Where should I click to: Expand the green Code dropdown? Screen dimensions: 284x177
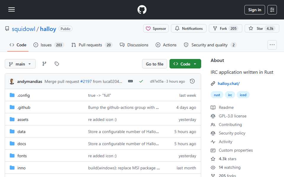[x=185, y=64]
